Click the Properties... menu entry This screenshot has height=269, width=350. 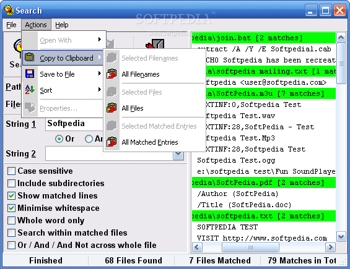tap(63, 108)
